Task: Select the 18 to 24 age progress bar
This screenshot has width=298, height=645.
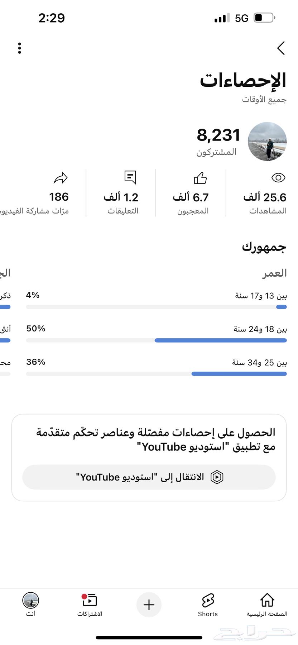Action: click(x=156, y=340)
